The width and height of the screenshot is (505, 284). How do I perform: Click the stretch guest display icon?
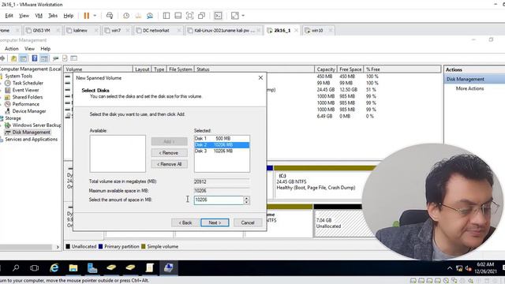235,16
